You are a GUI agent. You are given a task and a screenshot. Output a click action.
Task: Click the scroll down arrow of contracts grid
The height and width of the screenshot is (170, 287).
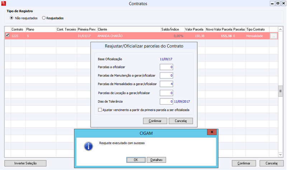[280, 155]
